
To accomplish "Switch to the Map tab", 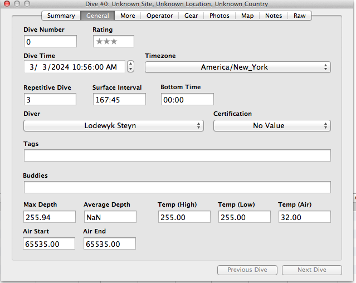I will [x=247, y=16].
